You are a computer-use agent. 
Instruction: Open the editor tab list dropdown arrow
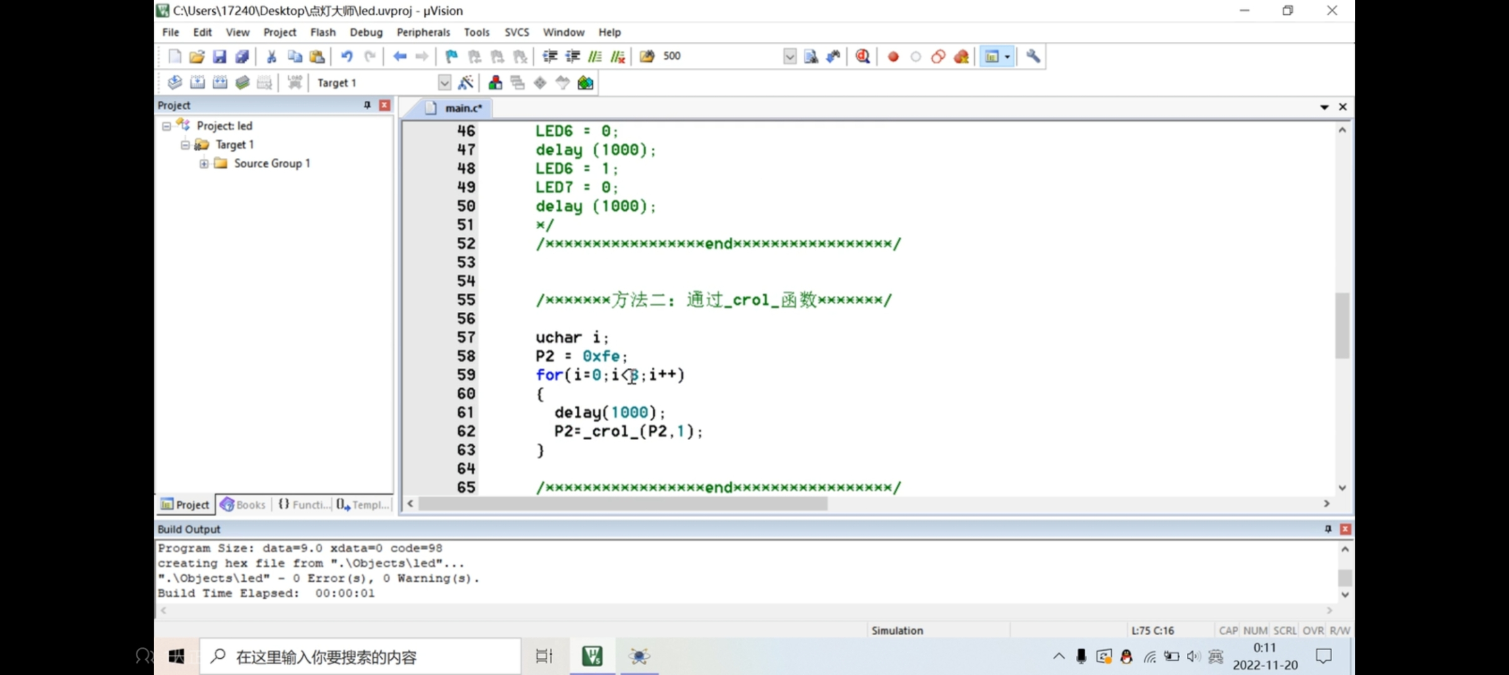tap(1324, 107)
